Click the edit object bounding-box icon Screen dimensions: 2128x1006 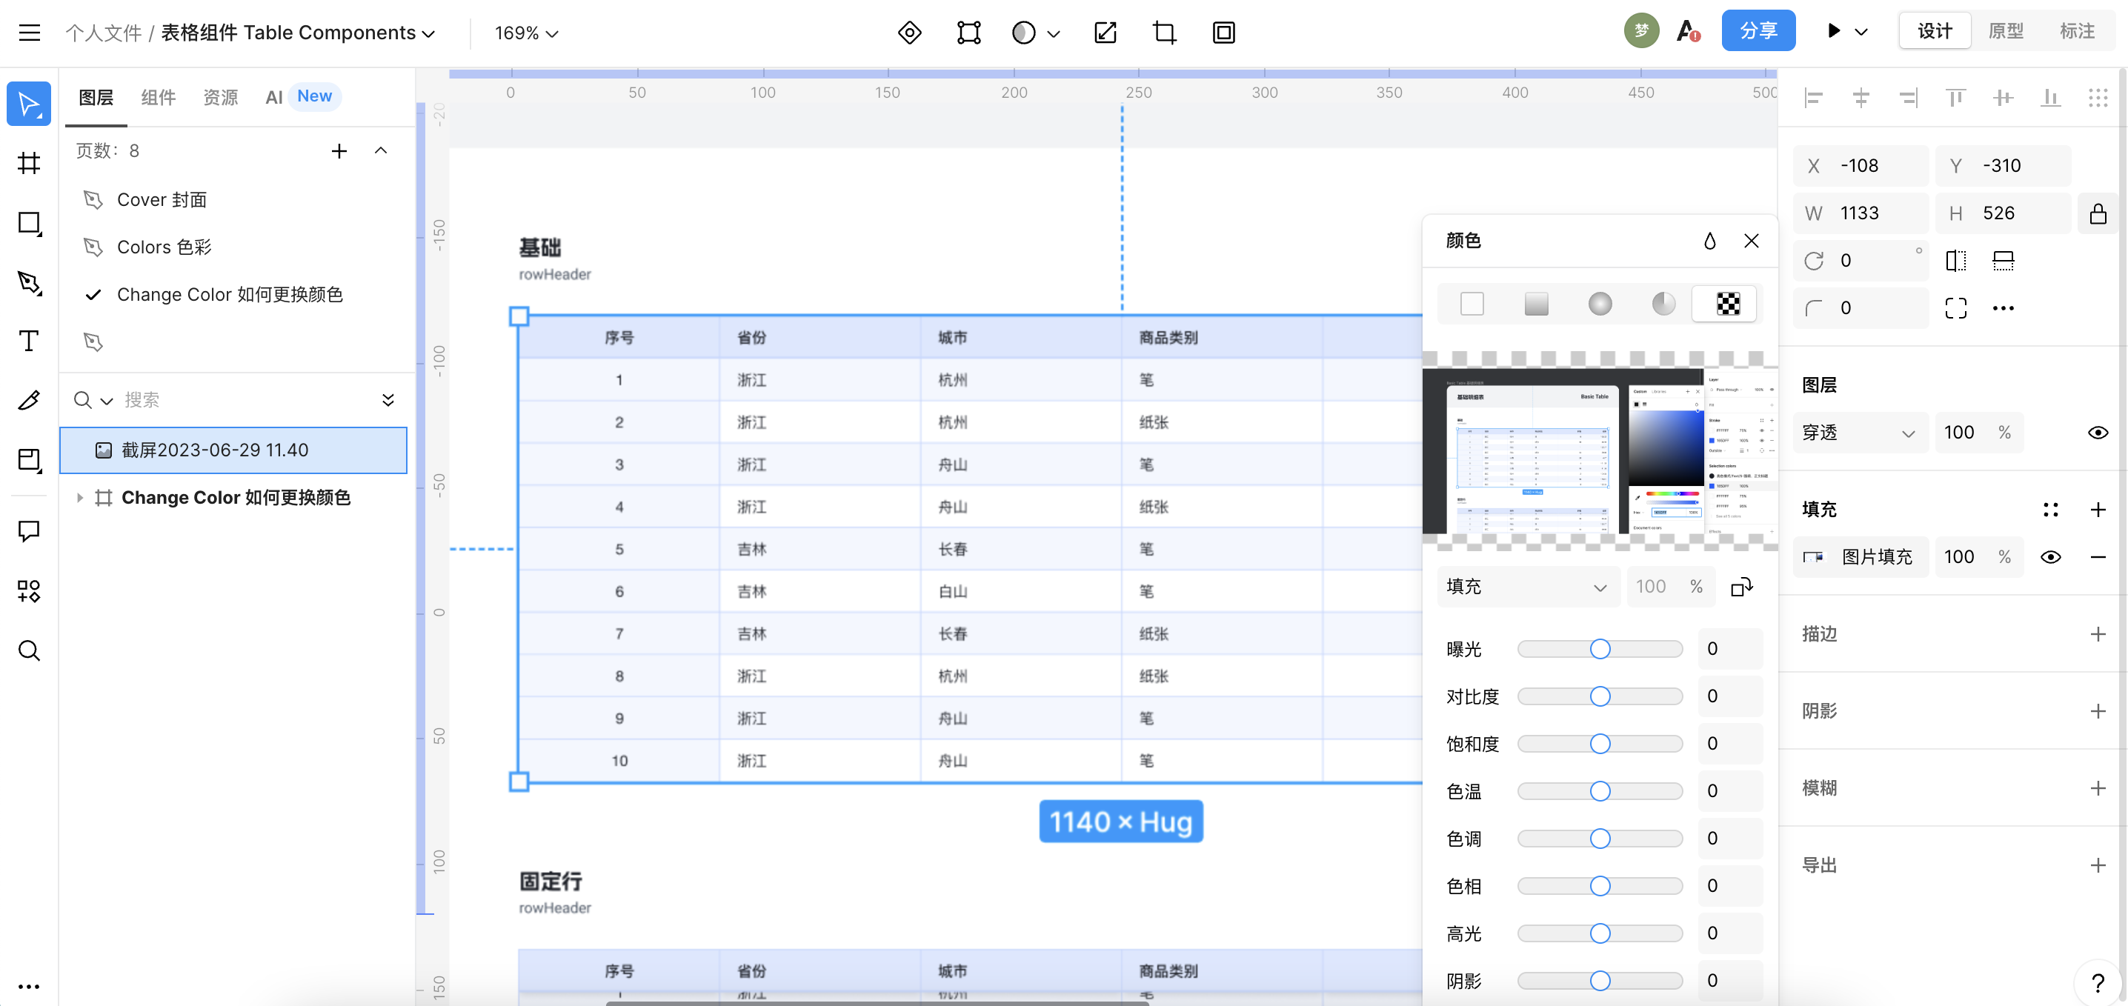(x=969, y=33)
